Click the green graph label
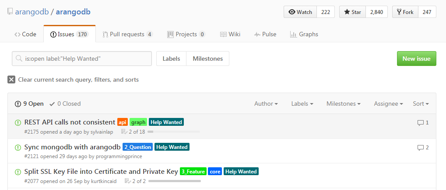 [138, 122]
